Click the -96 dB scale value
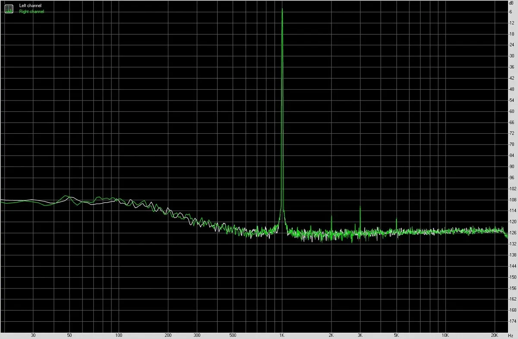Screen dimensions: 518x339 point(512,177)
